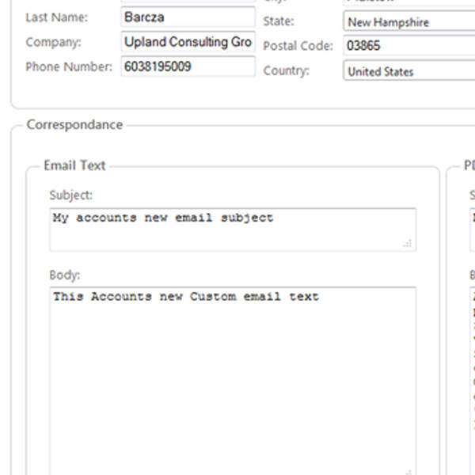
Task: Click the Body text area resize grip
Action: click(x=408, y=469)
